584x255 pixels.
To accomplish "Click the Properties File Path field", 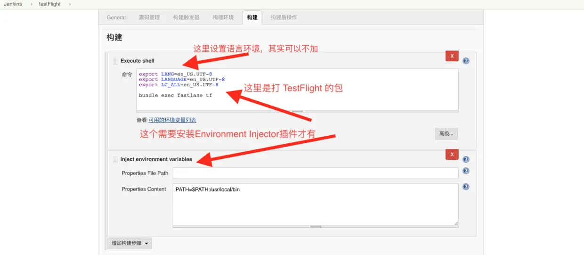I will click(x=316, y=173).
